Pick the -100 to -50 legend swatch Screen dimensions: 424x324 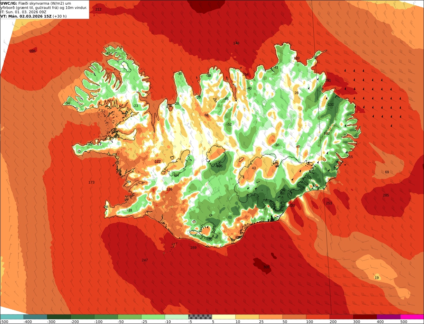[x=106, y=317]
